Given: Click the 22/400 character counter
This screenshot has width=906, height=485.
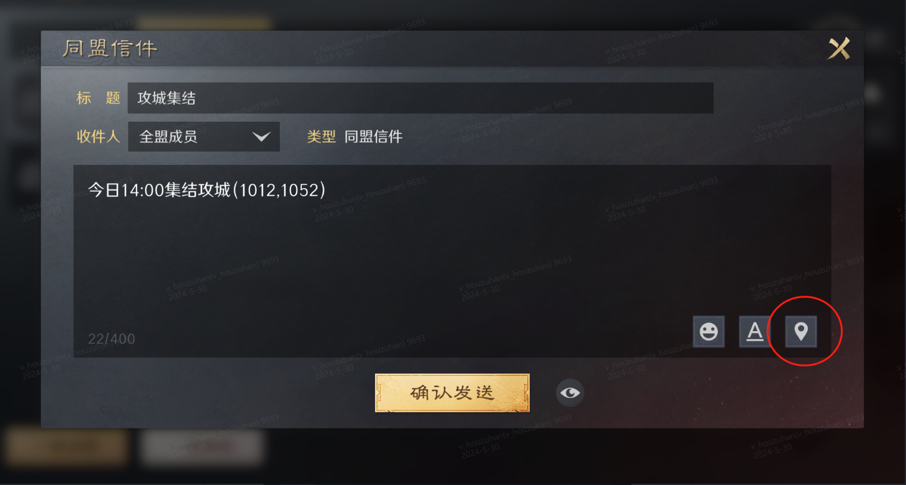Looking at the screenshot, I should pyautogui.click(x=111, y=339).
